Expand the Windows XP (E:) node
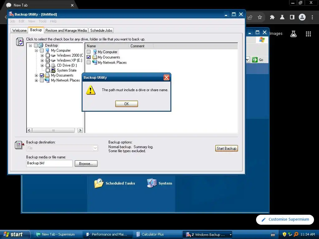319x239 pixels. tap(42, 60)
